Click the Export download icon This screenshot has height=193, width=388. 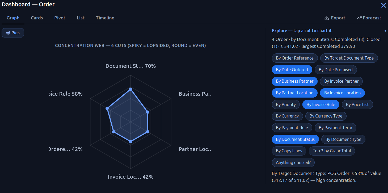pyautogui.click(x=327, y=18)
